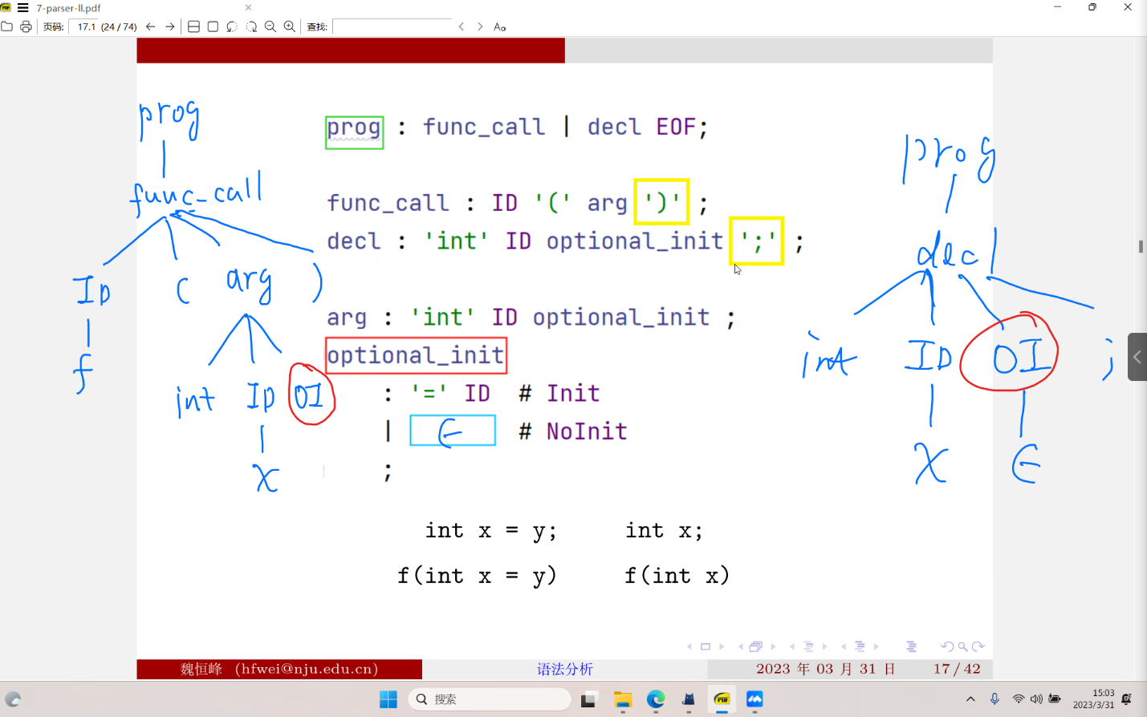Select the undo arrow in the slide navigation bar
The height and width of the screenshot is (717, 1147).
(949, 646)
